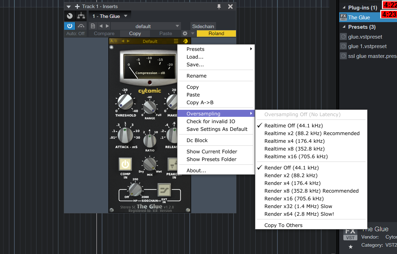This screenshot has height=254, width=397.
Task: Click the Threshold knob
Action: [x=125, y=102]
